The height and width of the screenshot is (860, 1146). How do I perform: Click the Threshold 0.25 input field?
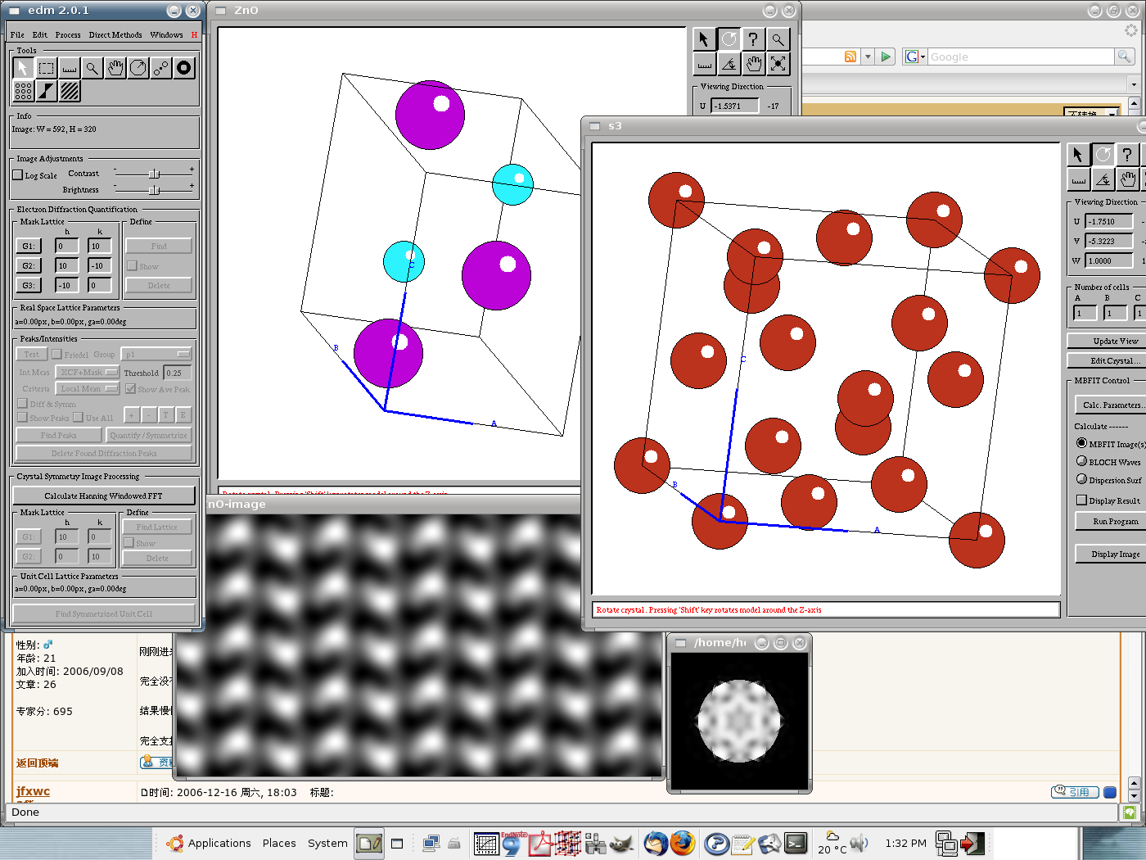tap(178, 373)
